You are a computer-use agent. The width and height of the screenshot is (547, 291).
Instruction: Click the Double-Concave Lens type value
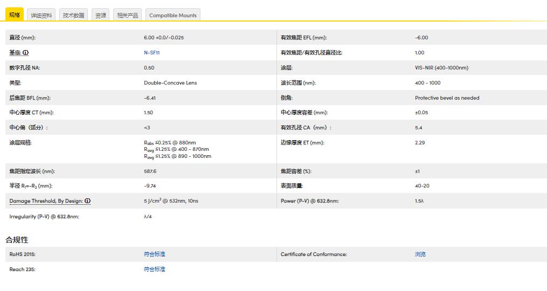pos(170,83)
